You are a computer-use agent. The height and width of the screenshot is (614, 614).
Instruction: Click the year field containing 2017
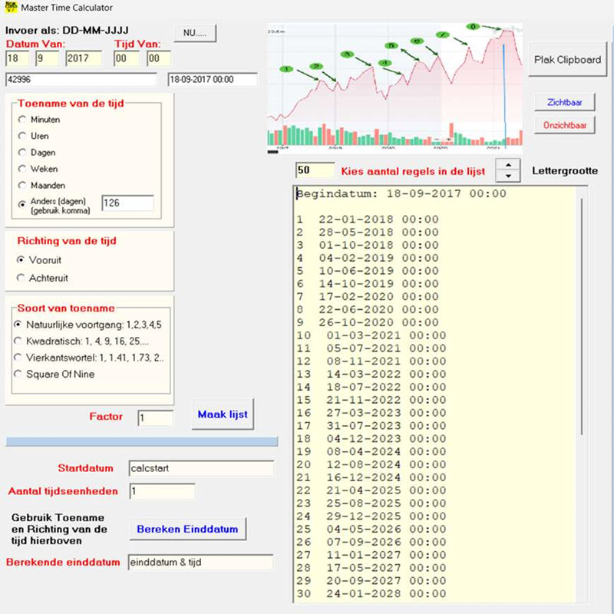(84, 58)
